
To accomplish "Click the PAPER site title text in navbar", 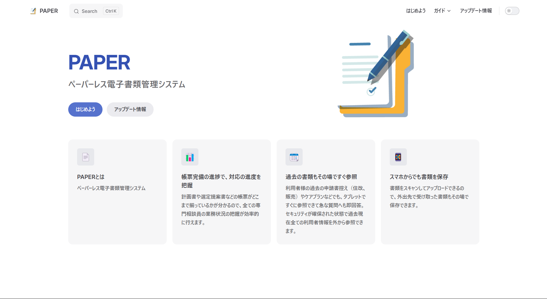I will [x=49, y=11].
